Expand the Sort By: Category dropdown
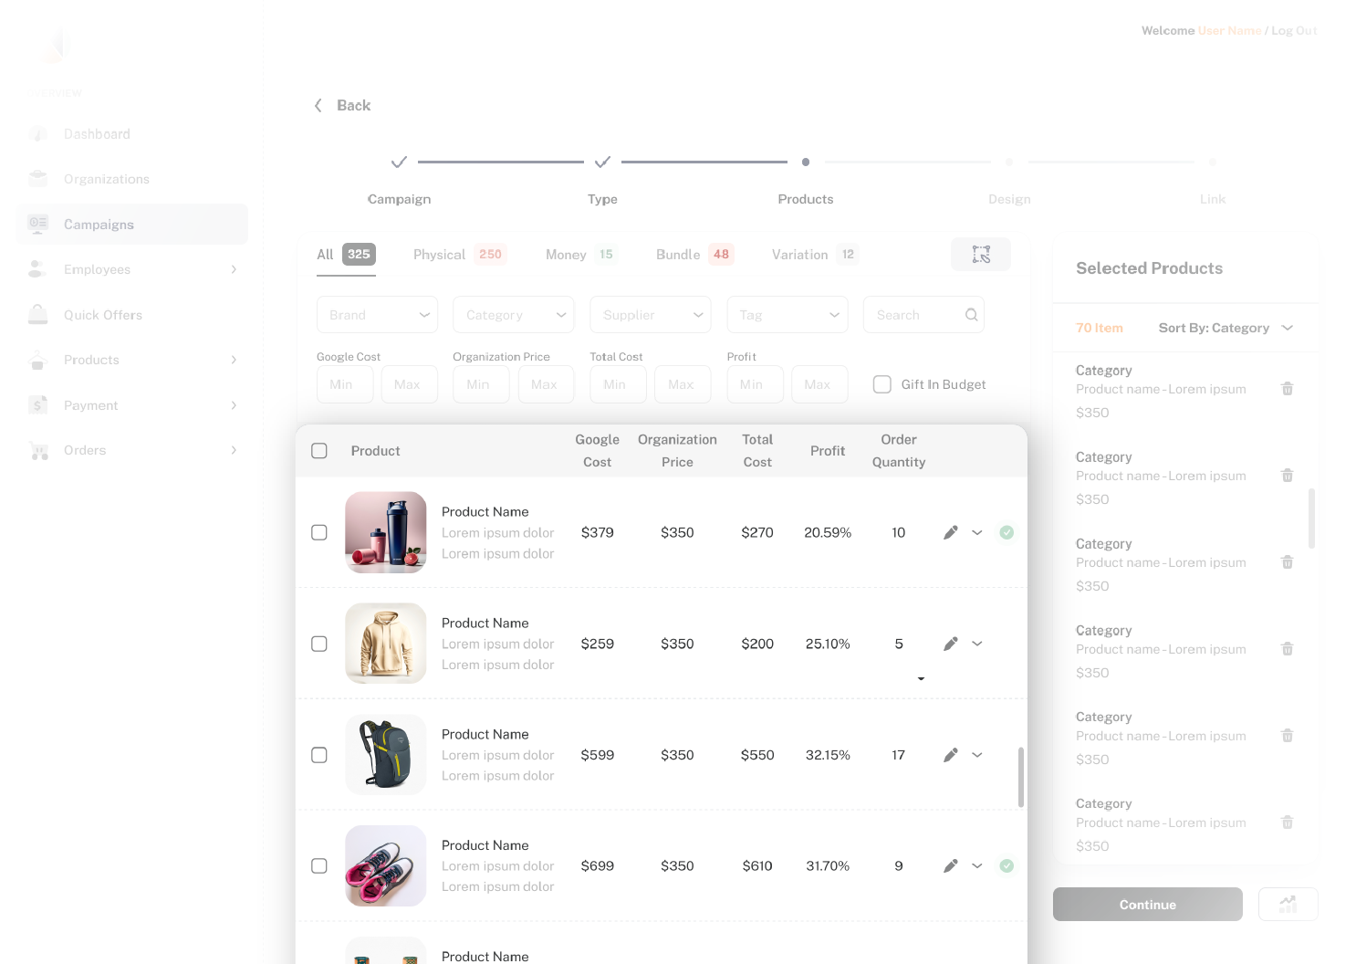1356x964 pixels. click(1226, 328)
